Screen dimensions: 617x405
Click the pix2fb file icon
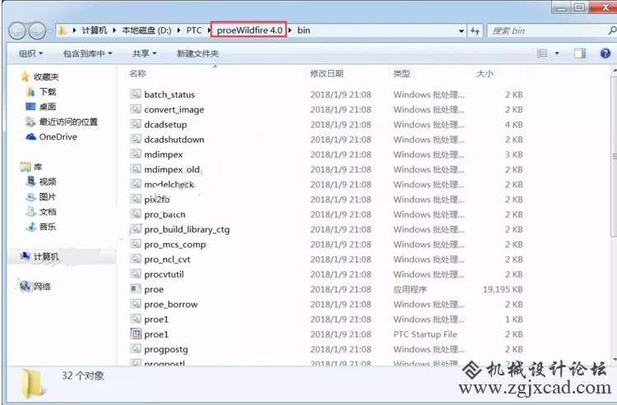[136, 199]
